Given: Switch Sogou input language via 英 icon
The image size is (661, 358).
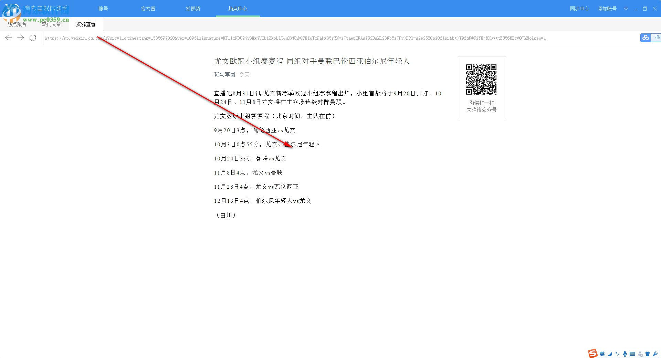Looking at the screenshot, I should coord(602,354).
